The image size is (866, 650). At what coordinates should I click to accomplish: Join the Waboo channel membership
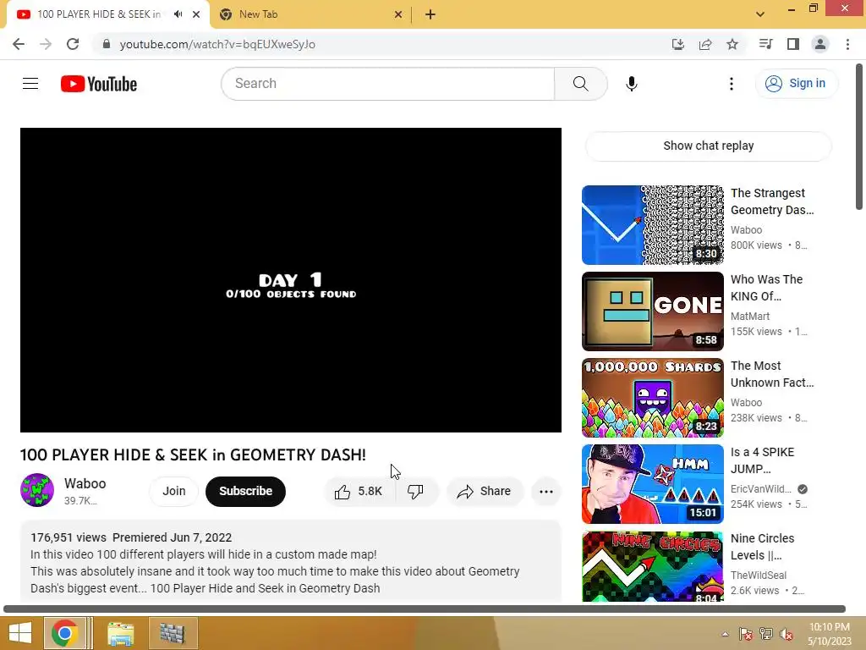174,492
